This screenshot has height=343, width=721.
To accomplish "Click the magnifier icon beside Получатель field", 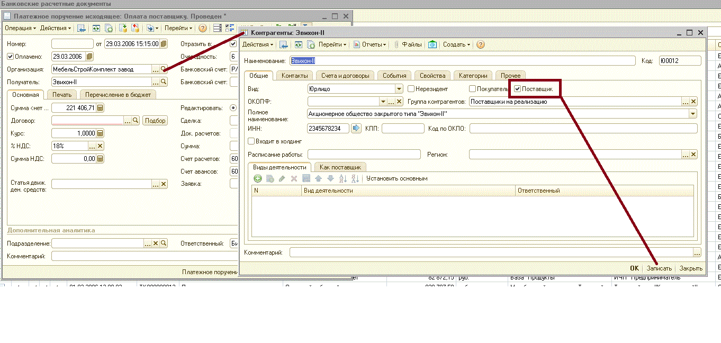I will (x=164, y=82).
